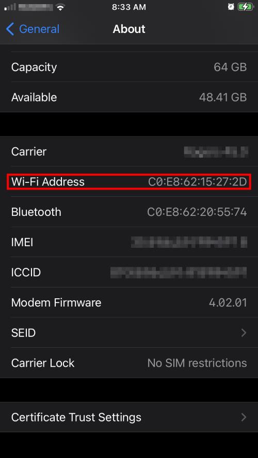Tap the Carrier Lock row
The image size is (258, 458).
(x=129, y=363)
